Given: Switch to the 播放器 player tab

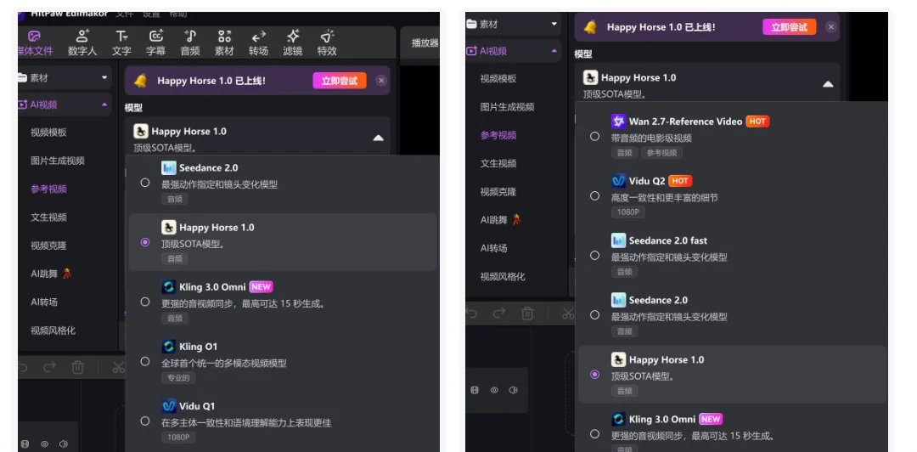Looking at the screenshot, I should click(x=425, y=42).
